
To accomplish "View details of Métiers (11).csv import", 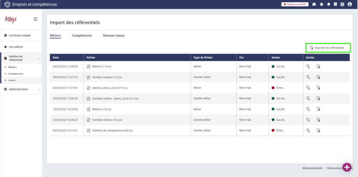I will point(308,66).
